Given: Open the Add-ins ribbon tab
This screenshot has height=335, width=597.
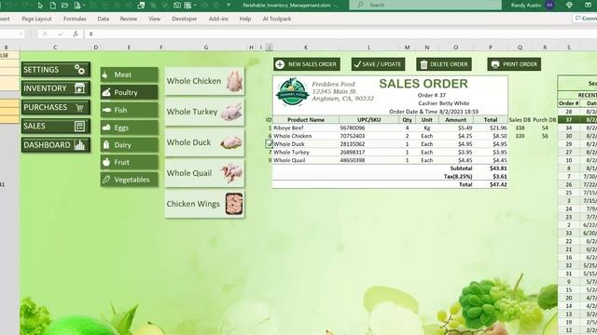Looking at the screenshot, I should click(218, 19).
